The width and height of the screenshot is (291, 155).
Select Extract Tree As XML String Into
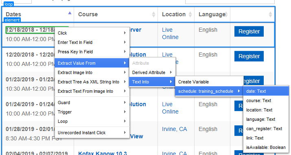tap(92, 82)
